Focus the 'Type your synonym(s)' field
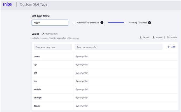181x112 pixels. [x=119, y=47]
